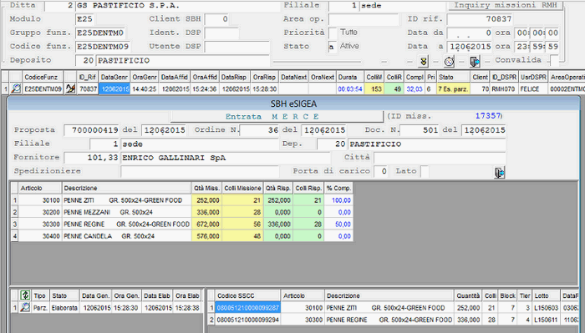Select SSCC code 080051210000099287
Image resolution: width=585 pixels, height=333 pixels.
tap(247, 308)
